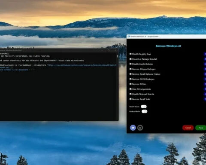Close the PowerShell window

(115, 50)
